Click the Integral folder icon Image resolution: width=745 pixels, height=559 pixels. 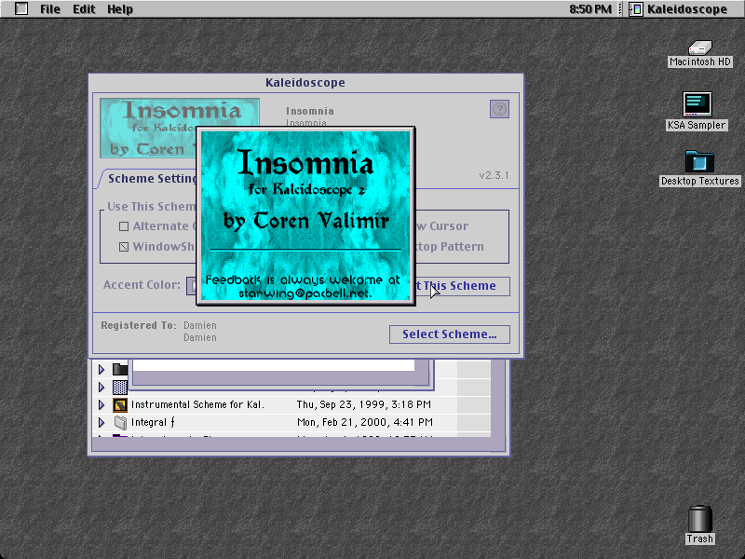tap(120, 423)
